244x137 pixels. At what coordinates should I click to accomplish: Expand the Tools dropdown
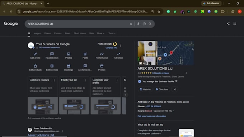tap(112, 33)
